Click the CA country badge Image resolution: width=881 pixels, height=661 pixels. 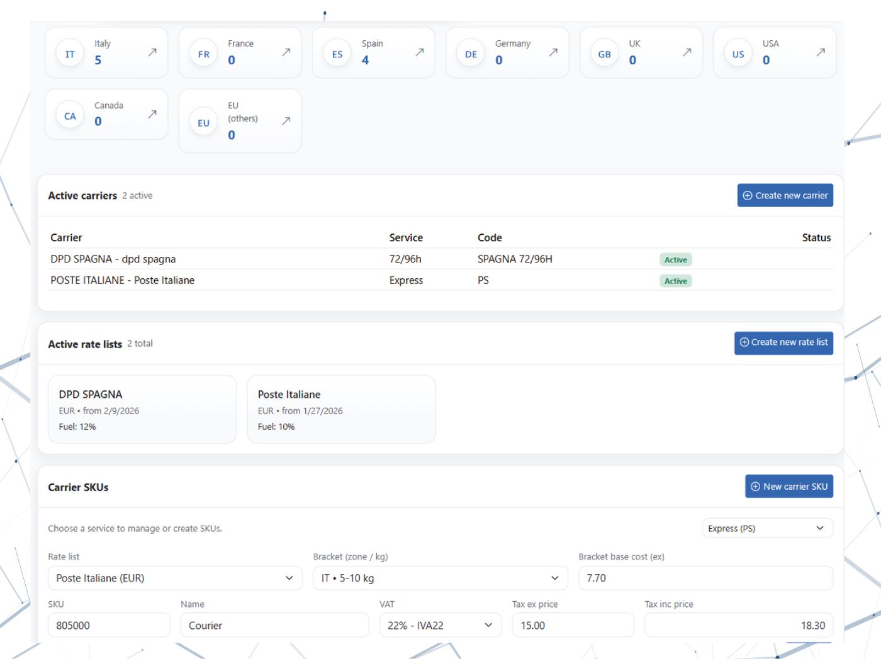70,116
